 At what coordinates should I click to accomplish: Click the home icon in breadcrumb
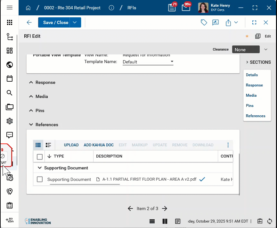coord(28,8)
